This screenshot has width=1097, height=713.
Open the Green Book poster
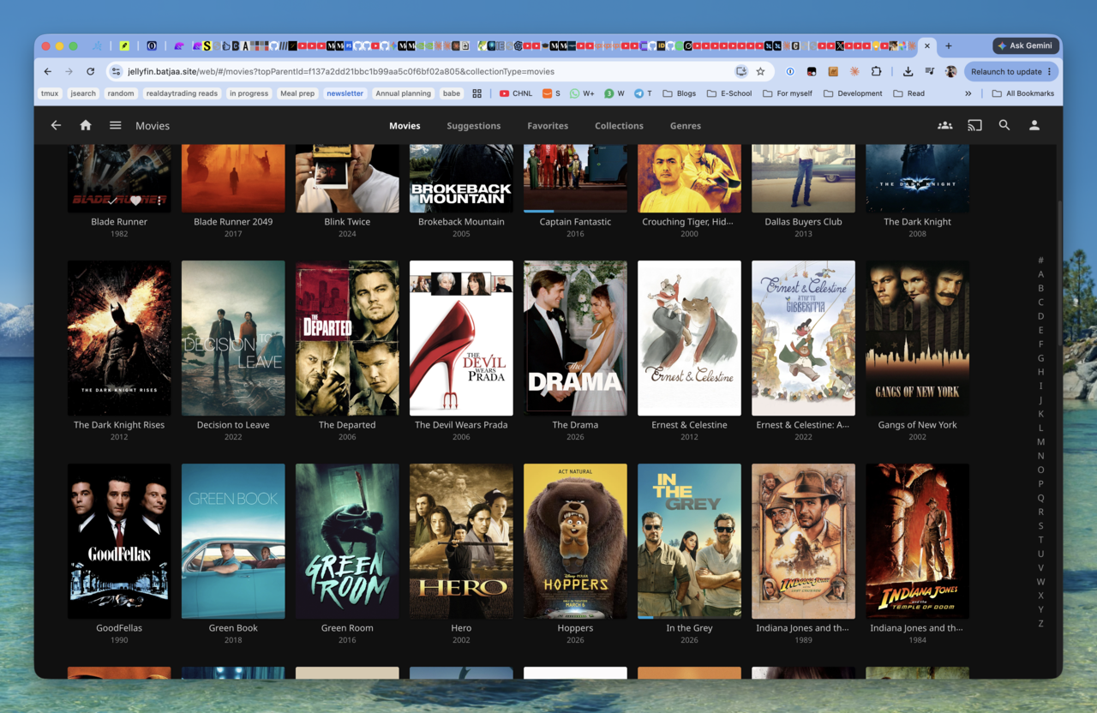(233, 542)
